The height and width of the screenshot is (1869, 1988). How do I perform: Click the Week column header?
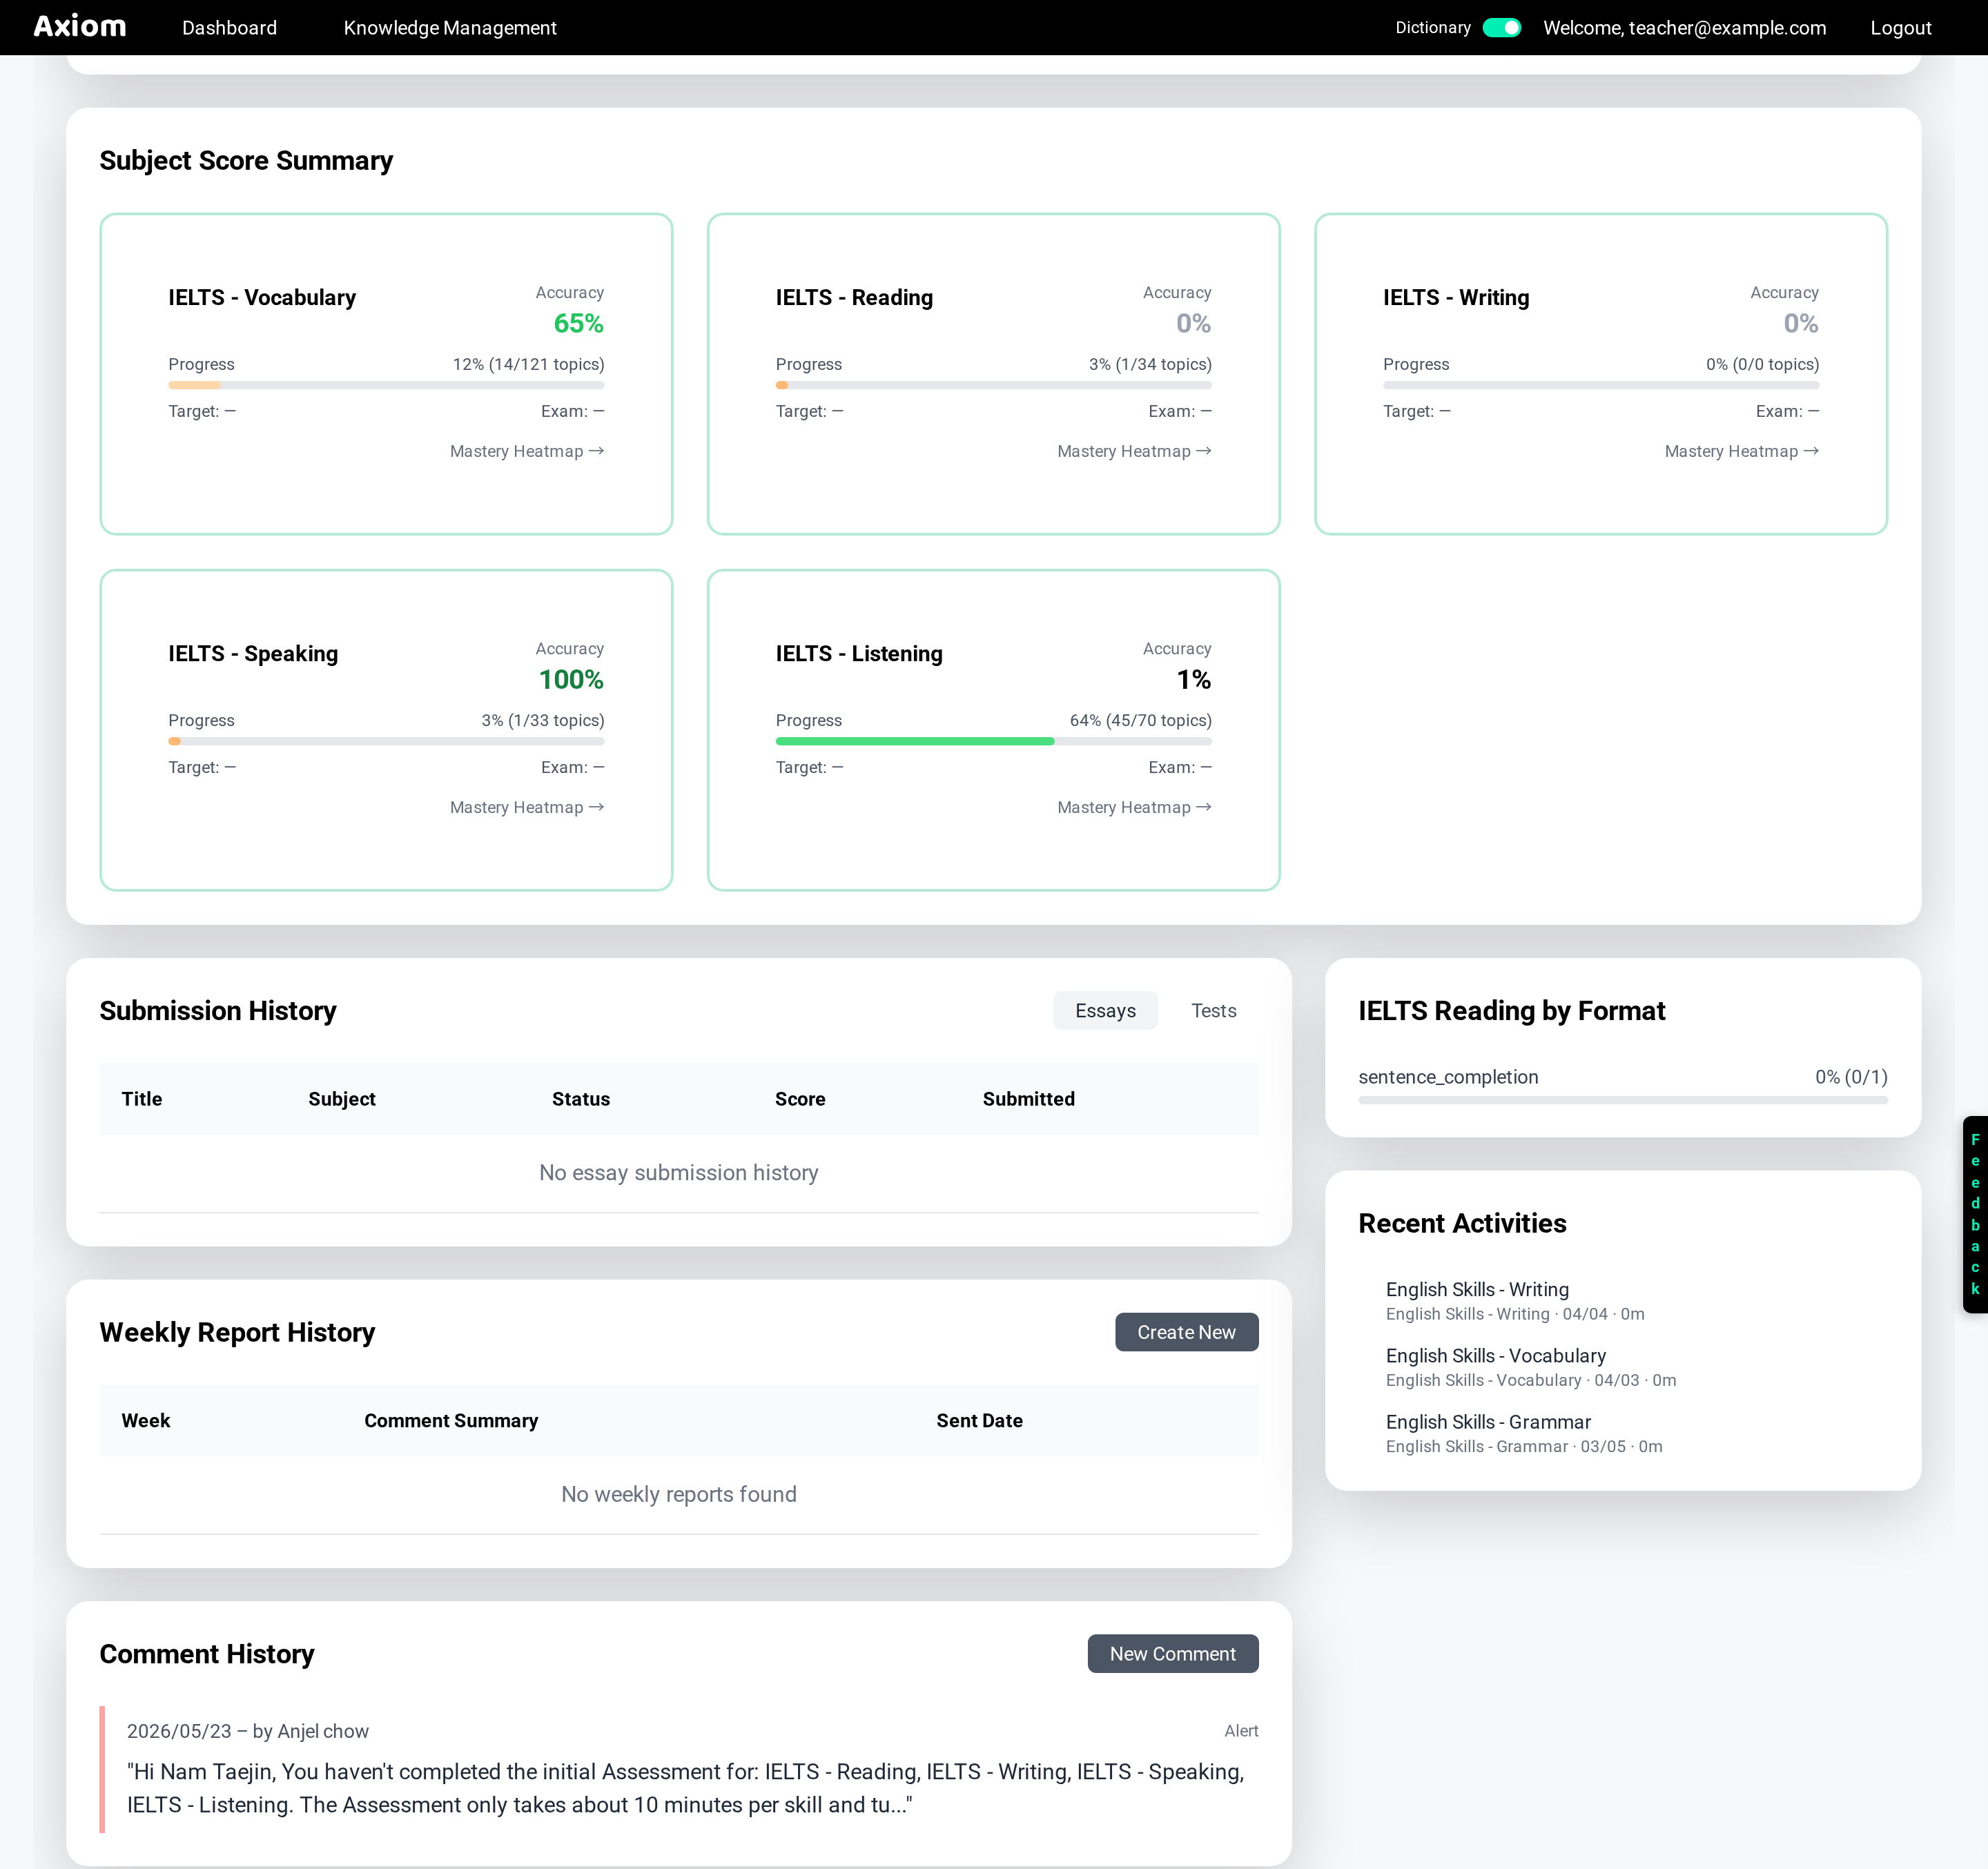146,1420
